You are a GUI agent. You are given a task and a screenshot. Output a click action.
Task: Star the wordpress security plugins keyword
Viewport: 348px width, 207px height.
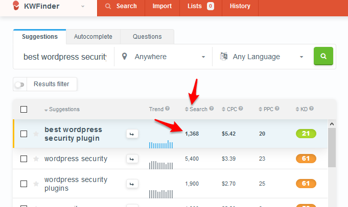point(36,184)
